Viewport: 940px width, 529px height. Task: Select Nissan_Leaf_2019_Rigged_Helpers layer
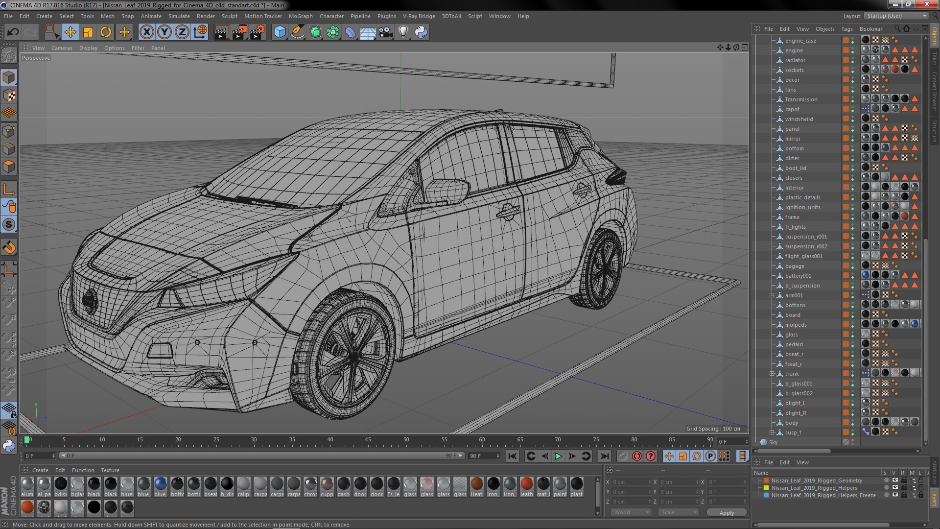coord(814,488)
